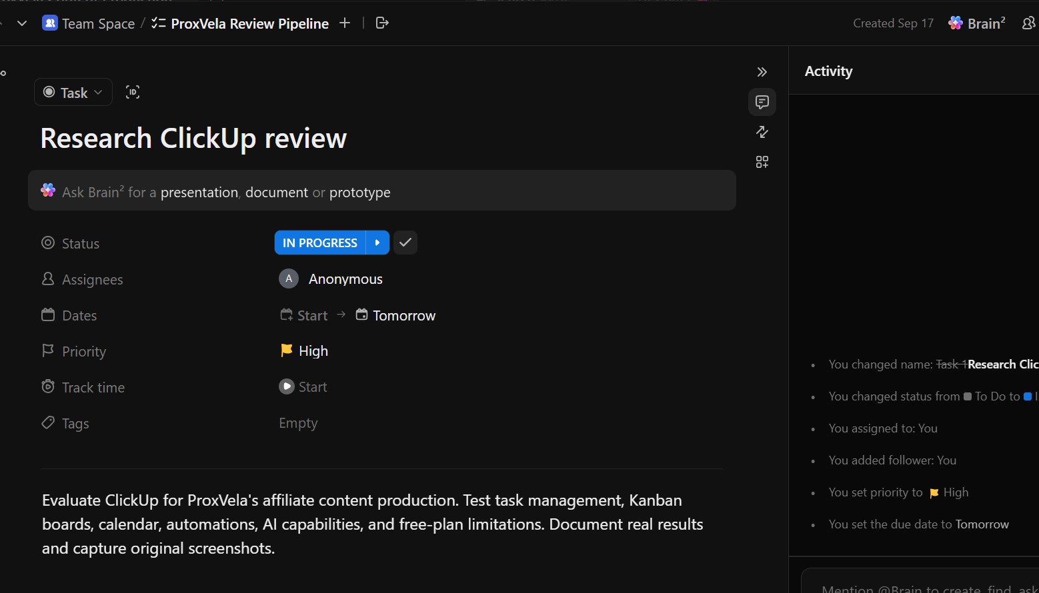Click the Tags field label

75,423
